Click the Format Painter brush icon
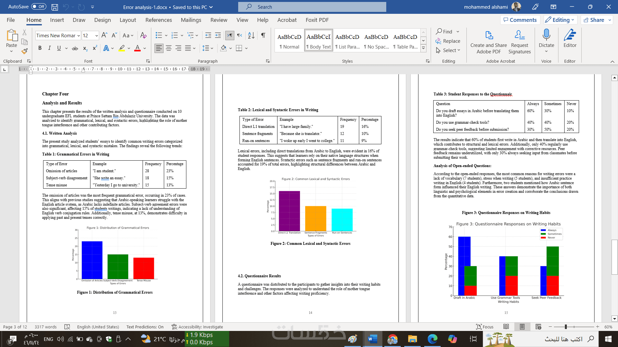This screenshot has height=347, width=618. pos(25,51)
